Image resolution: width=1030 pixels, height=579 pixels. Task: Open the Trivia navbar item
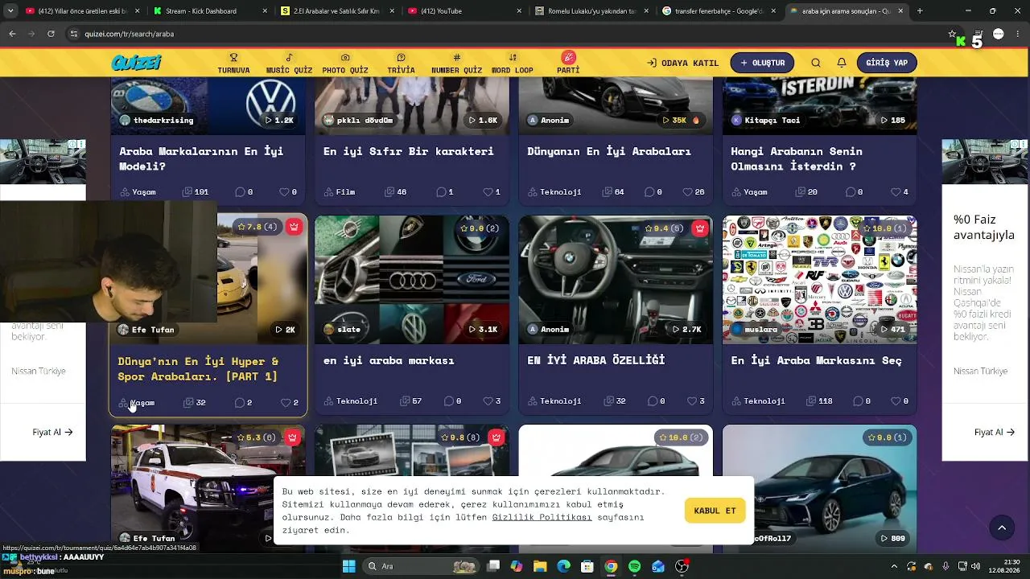[x=401, y=64]
